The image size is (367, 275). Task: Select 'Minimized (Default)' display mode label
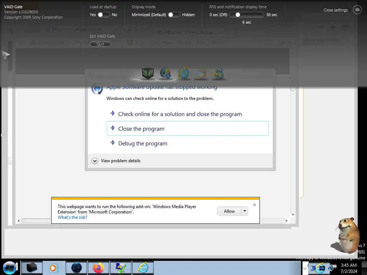tap(149, 15)
